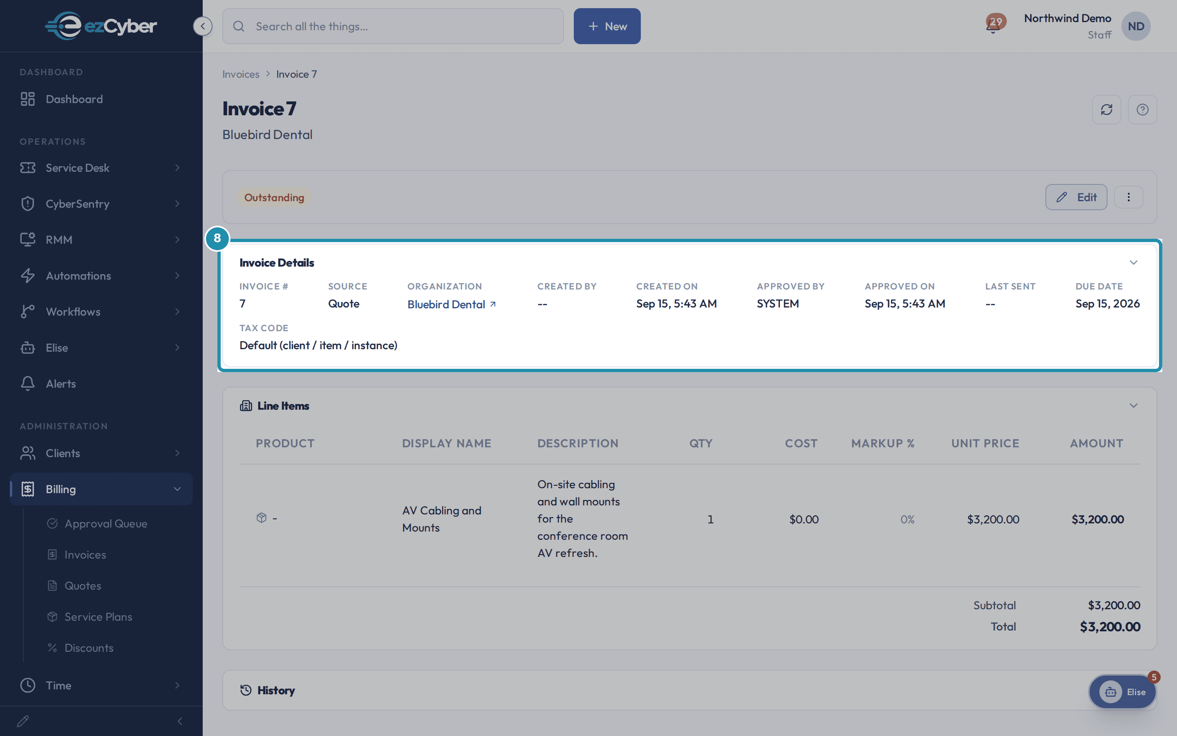Click the CyberSentry shield icon

click(28, 204)
